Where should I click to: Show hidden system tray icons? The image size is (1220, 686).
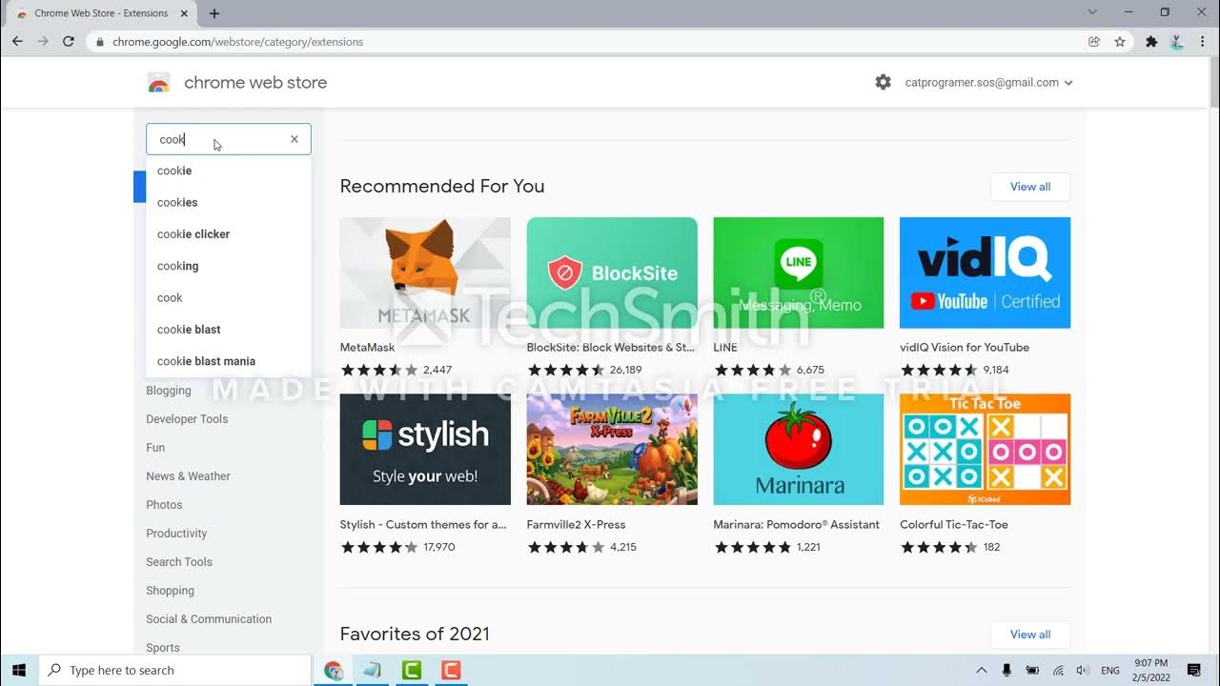coord(981,671)
